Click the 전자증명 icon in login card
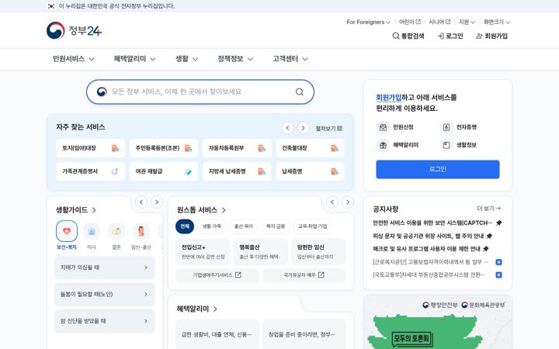The height and width of the screenshot is (349, 559). point(446,127)
